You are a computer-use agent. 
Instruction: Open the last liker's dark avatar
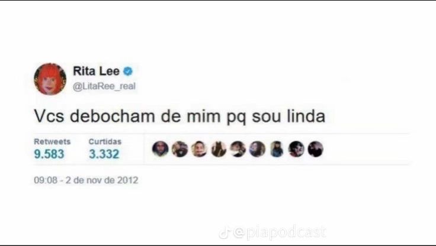click(316, 149)
